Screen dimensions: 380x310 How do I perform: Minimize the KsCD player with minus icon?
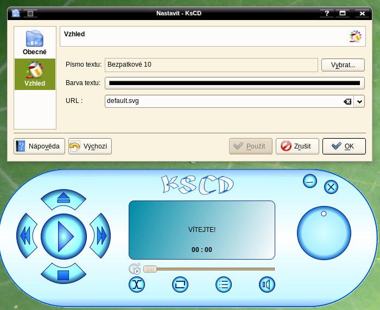(x=310, y=181)
